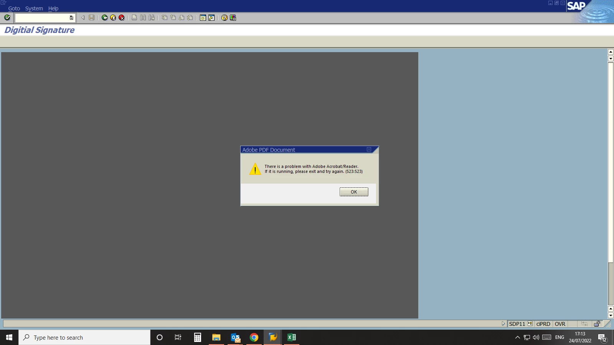Go back with the green arrow icon
This screenshot has width=614, height=345.
tap(104, 18)
